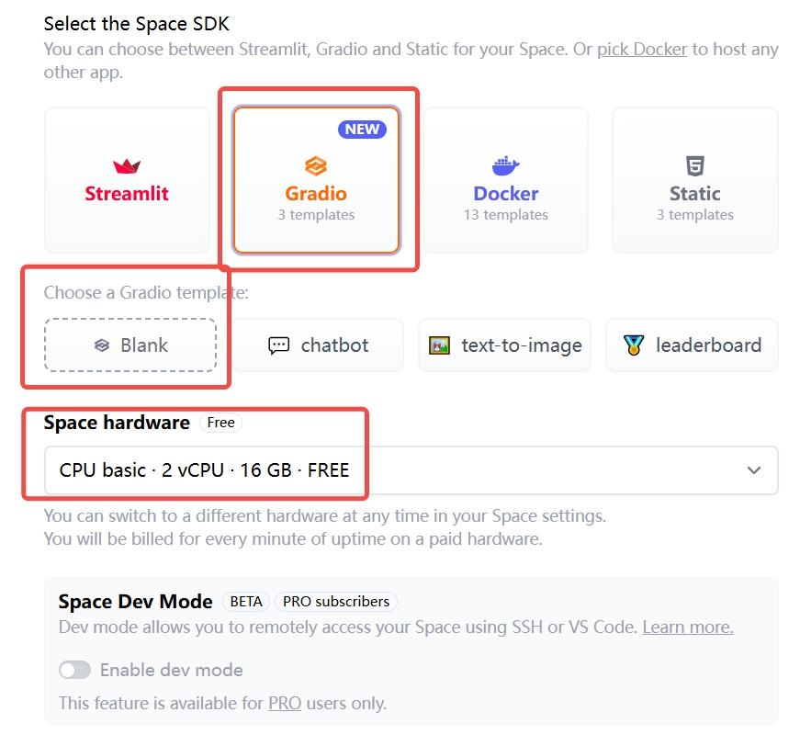This screenshot has width=800, height=746.
Task: Click the PRO subscribers badge
Action: (x=335, y=602)
